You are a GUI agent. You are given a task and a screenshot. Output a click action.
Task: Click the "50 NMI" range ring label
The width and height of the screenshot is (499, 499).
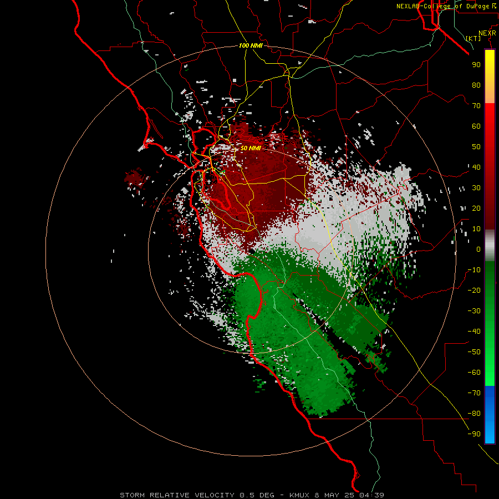(x=251, y=148)
